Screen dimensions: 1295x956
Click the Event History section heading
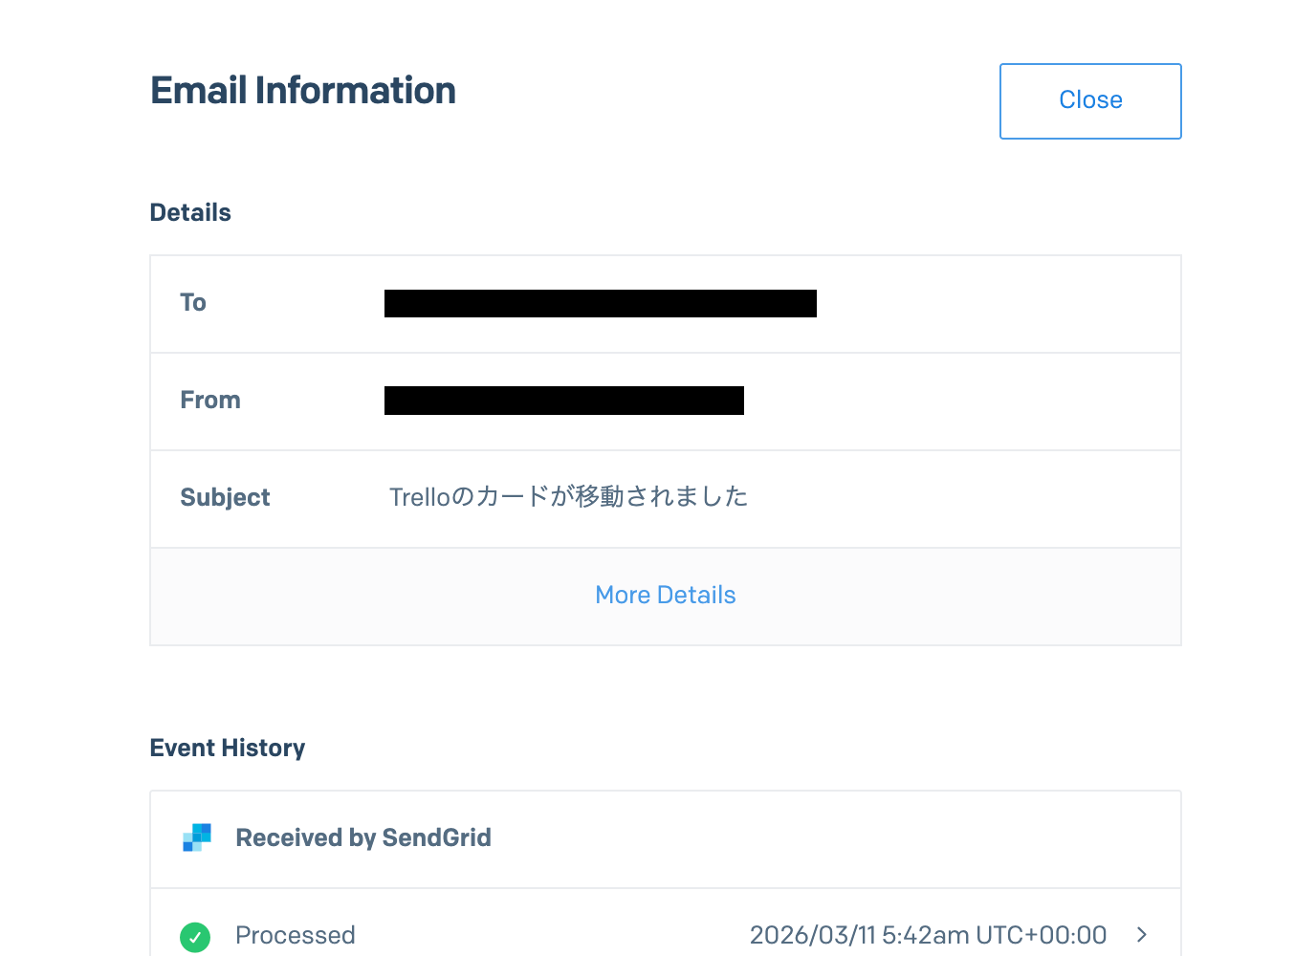(x=228, y=748)
